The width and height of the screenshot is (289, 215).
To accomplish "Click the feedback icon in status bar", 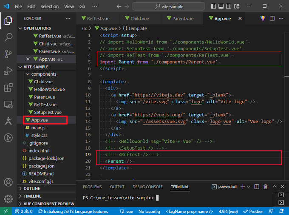I will coord(271,211).
